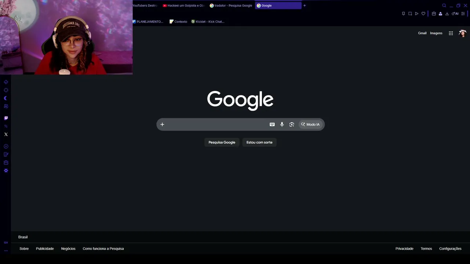This screenshot has width=470, height=264.
Task: Open the Imagens link
Action: 436,33
